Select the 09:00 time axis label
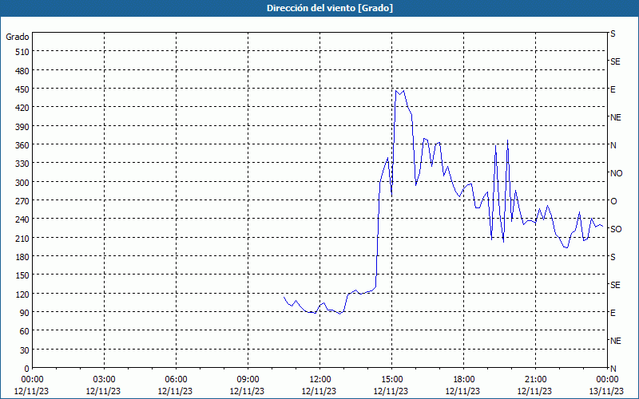 (x=248, y=380)
